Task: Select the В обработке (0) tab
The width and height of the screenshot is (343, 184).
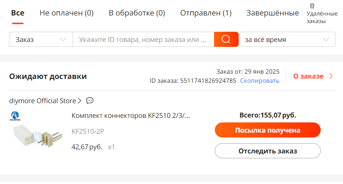Action: tap(137, 13)
